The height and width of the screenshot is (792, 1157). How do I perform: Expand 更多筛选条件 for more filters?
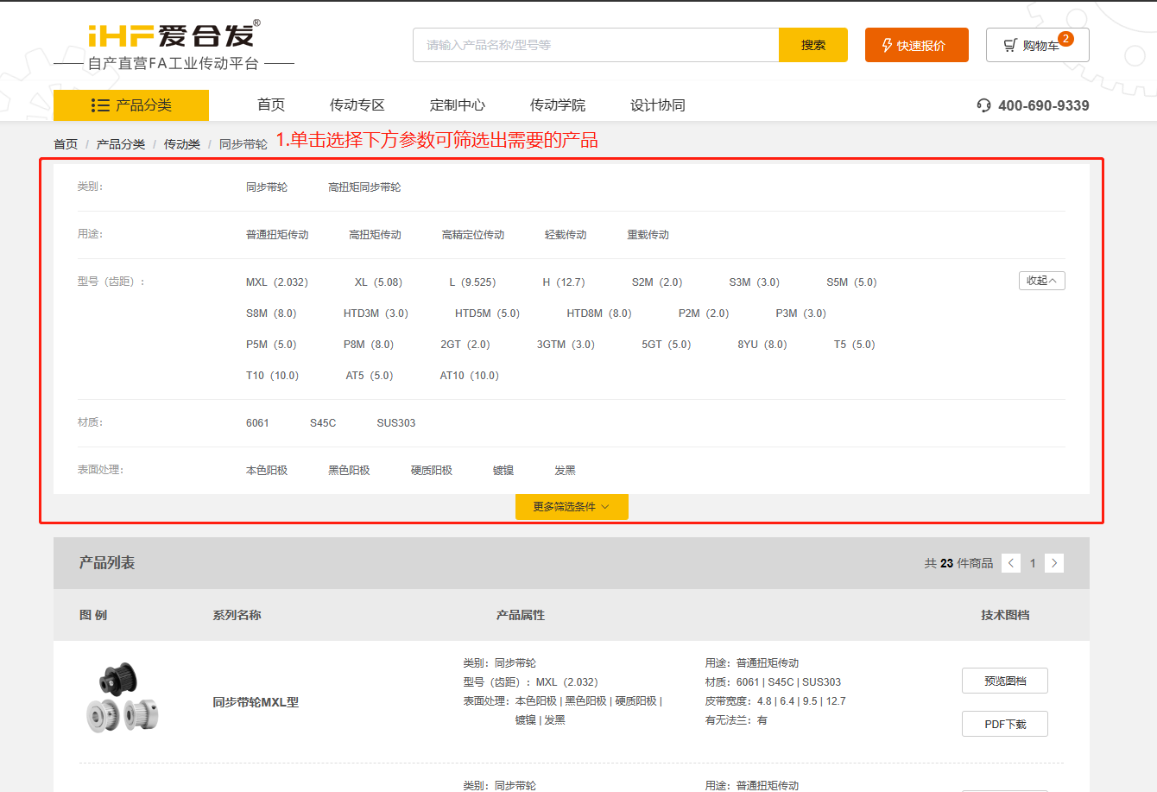point(572,507)
